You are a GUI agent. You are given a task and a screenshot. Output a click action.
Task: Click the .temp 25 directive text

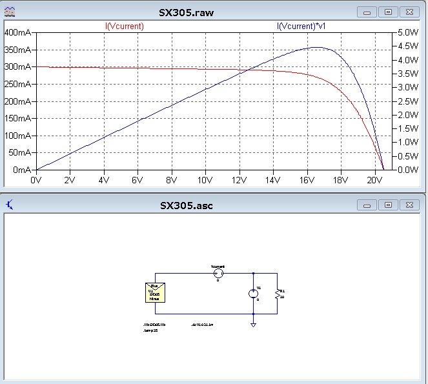click(x=150, y=330)
